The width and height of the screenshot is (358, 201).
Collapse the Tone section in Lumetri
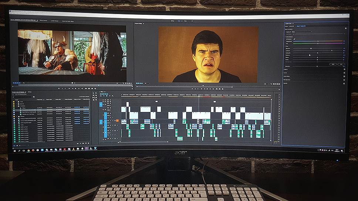point(286,46)
